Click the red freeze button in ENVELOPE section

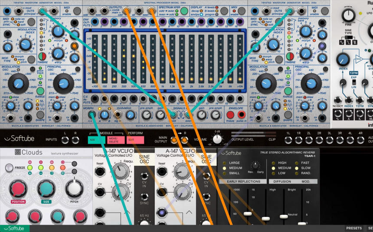tap(230, 115)
